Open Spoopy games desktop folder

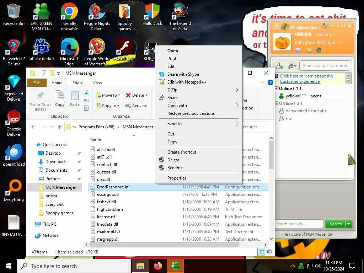(125, 17)
